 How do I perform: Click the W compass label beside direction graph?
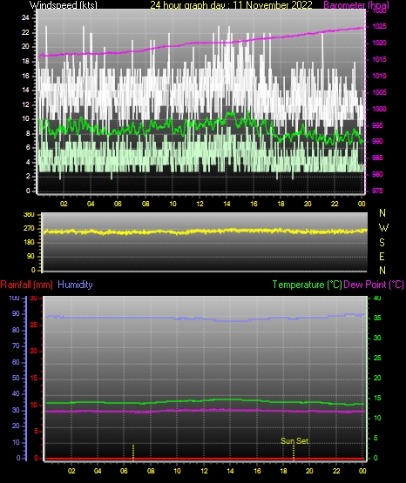point(383,228)
